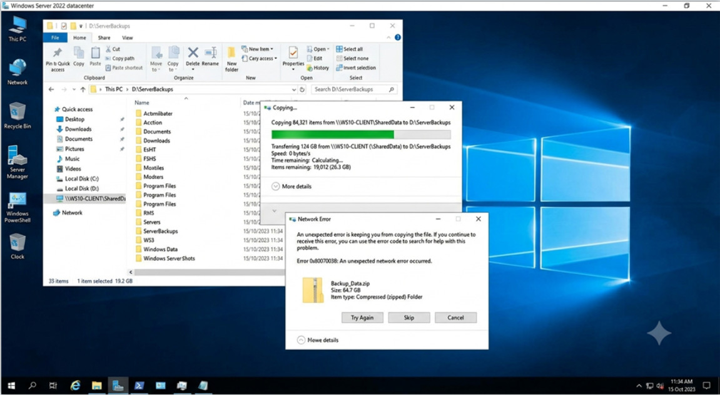Sort by the Name column header
The width and height of the screenshot is (720, 395).
(142, 103)
